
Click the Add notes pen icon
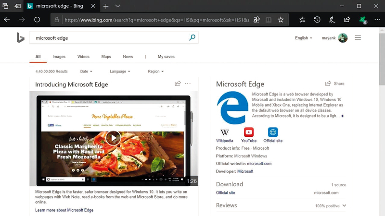[332, 20]
